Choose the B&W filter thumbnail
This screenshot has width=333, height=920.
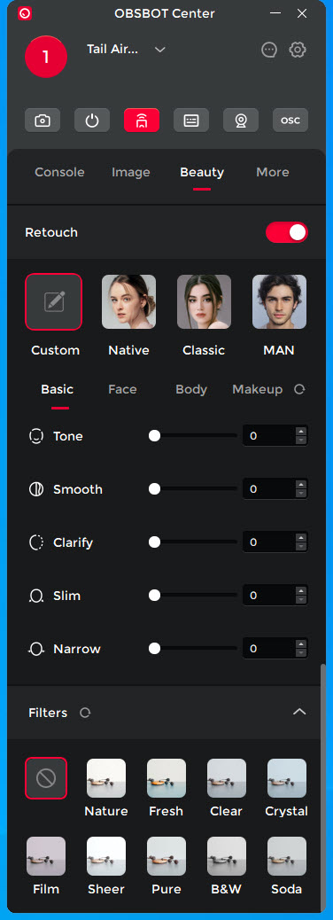[227, 856]
